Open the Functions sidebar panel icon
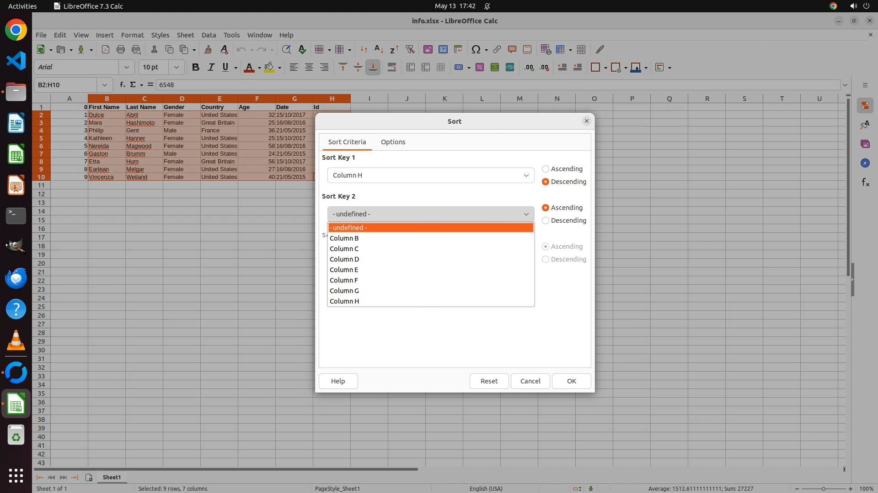 (x=865, y=183)
